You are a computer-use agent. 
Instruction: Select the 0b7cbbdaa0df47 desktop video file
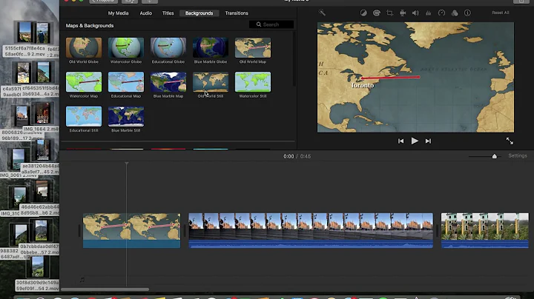point(40,237)
